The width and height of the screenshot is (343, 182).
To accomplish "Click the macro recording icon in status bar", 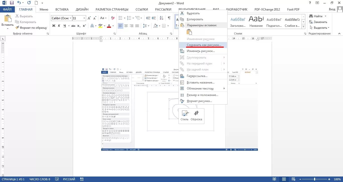I will coord(82,179).
